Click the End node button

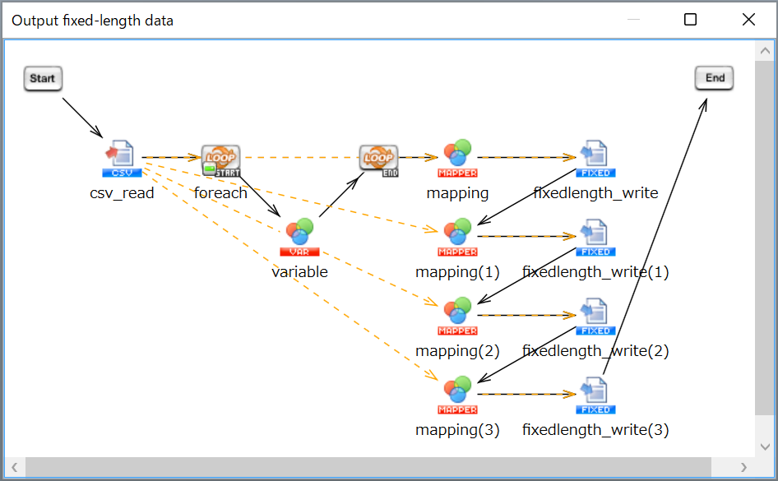tap(714, 78)
